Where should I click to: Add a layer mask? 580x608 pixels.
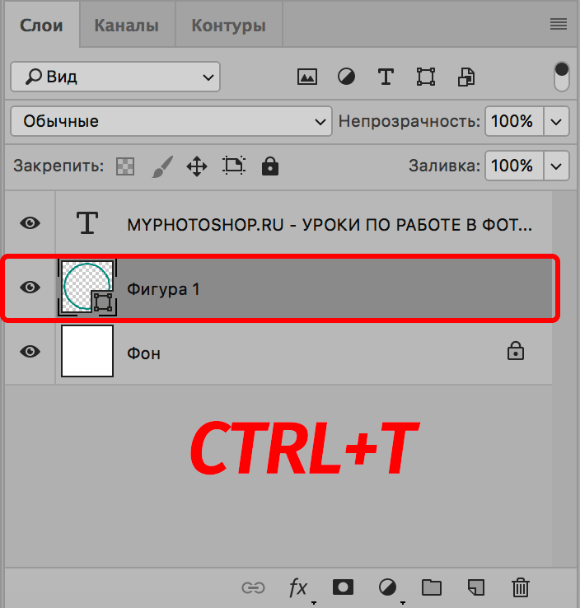tap(343, 587)
